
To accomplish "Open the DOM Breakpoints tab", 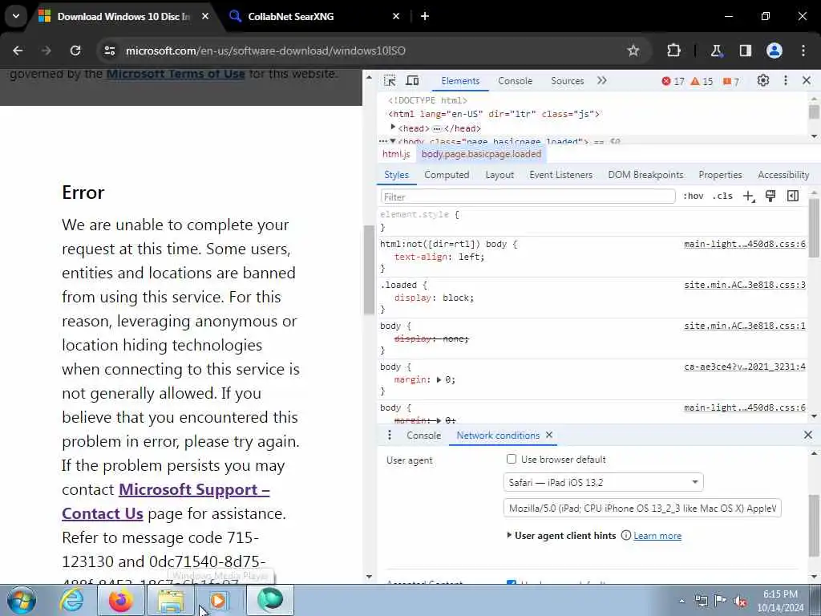I will 645,175.
